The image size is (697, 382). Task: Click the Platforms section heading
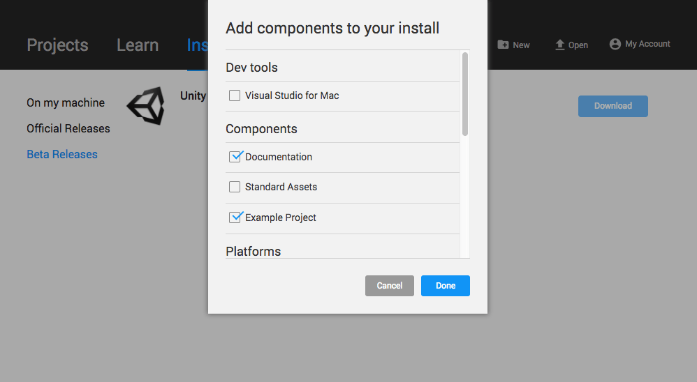point(254,252)
